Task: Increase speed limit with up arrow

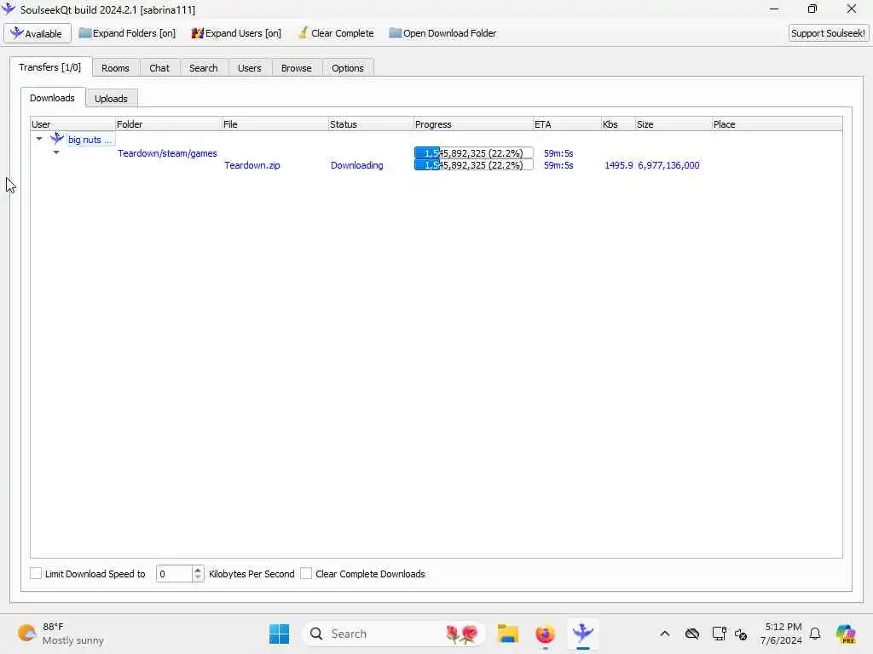Action: 198,570
